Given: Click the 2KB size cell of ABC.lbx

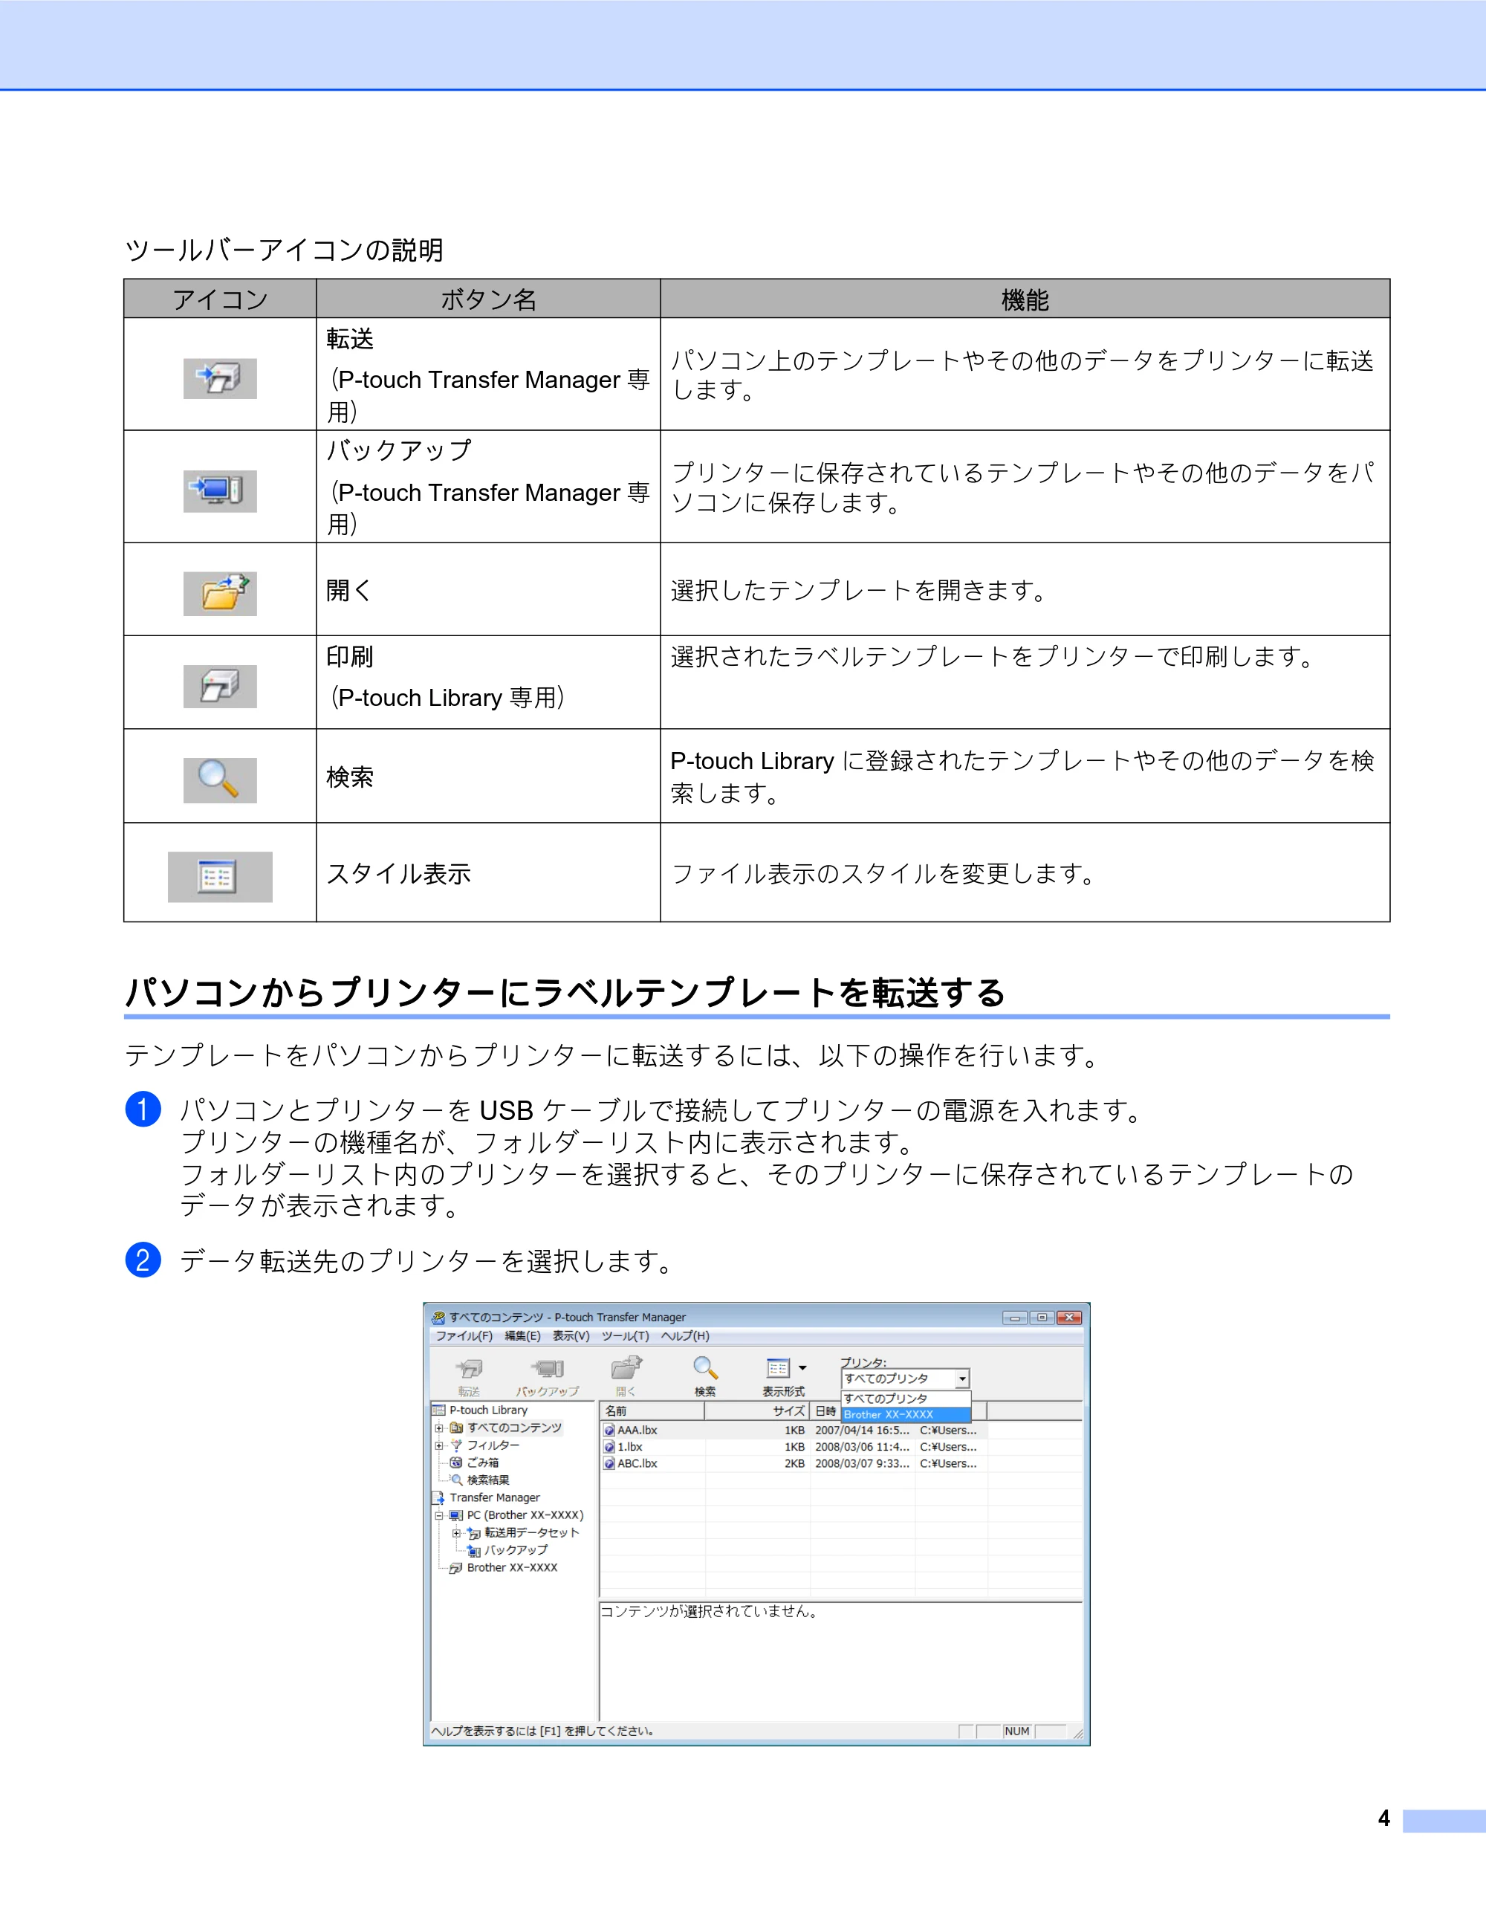Looking at the screenshot, I should point(795,1464).
